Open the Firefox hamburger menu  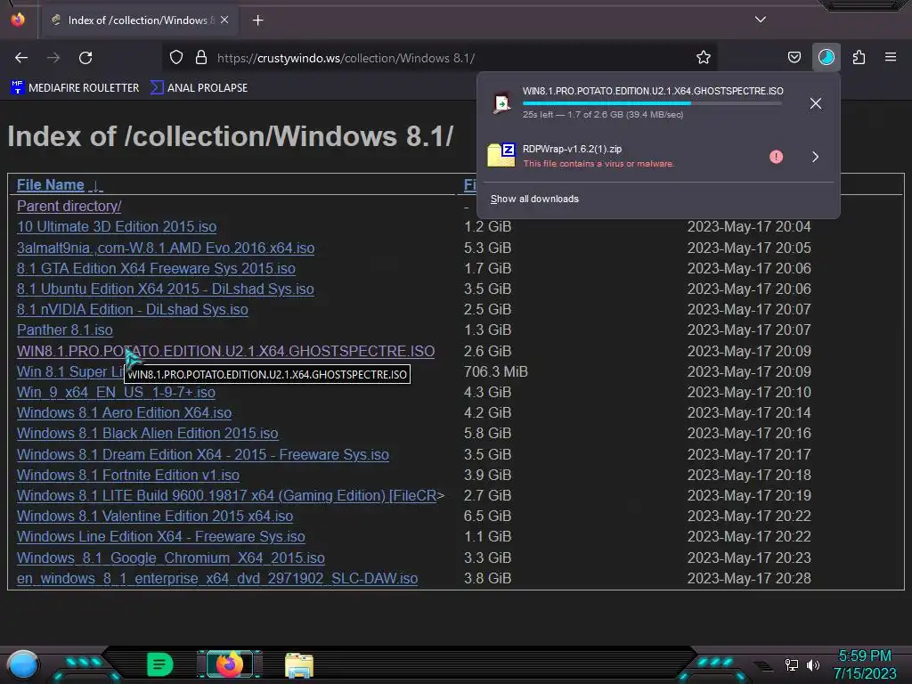[891, 57]
